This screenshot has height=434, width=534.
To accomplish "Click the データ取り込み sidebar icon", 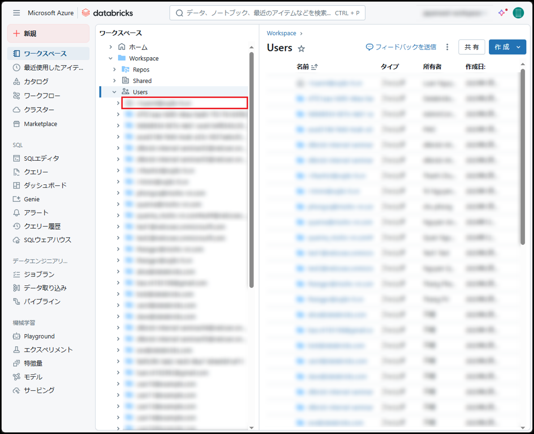I will (x=16, y=288).
